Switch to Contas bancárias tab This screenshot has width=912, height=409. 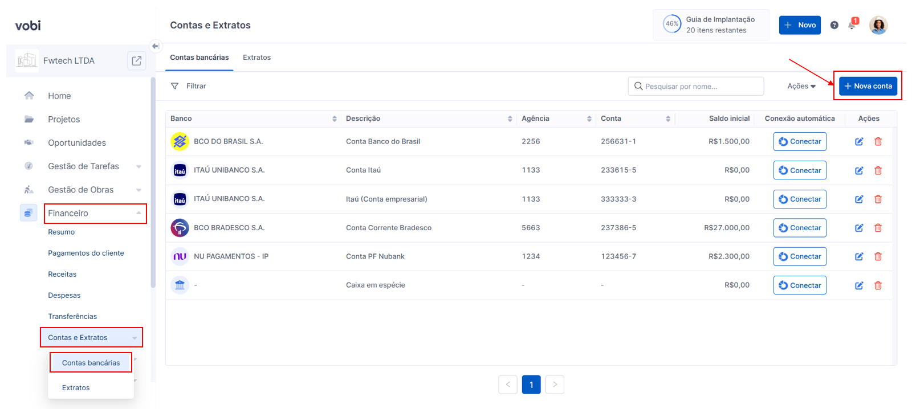pyautogui.click(x=199, y=58)
